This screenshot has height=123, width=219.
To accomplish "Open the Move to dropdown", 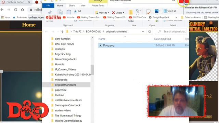I will pos(102,13).
